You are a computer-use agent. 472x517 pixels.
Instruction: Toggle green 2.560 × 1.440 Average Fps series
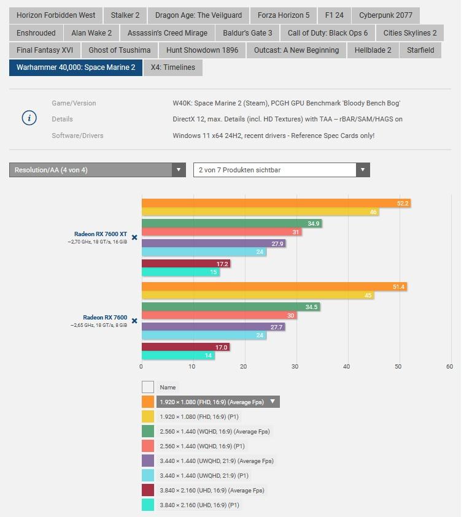coord(148,431)
